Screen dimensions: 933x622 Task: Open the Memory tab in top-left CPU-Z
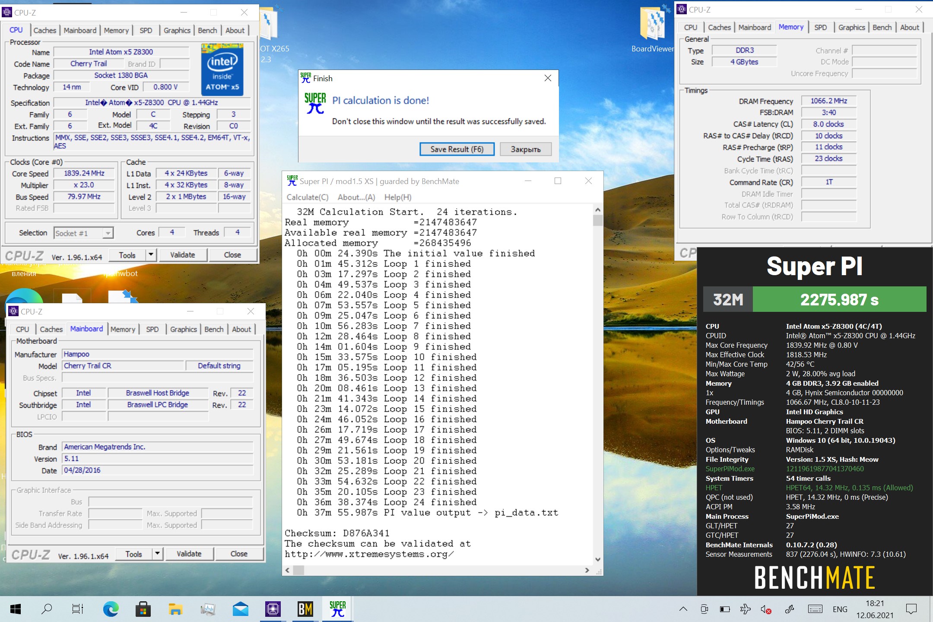coord(116,30)
